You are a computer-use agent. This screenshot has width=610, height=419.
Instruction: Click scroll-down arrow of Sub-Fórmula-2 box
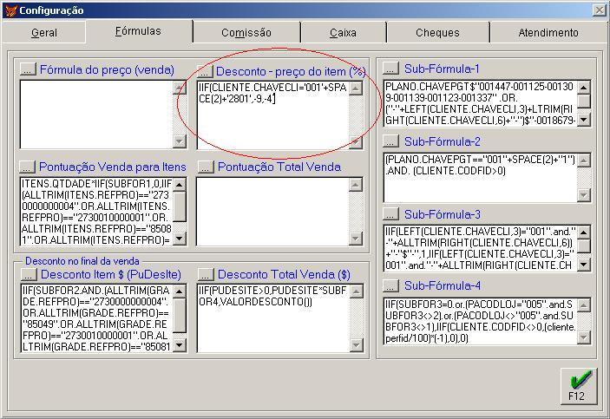pos(584,194)
